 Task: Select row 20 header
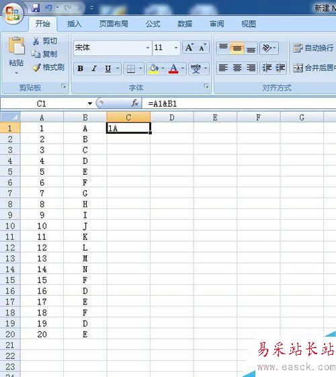pyautogui.click(x=10, y=334)
